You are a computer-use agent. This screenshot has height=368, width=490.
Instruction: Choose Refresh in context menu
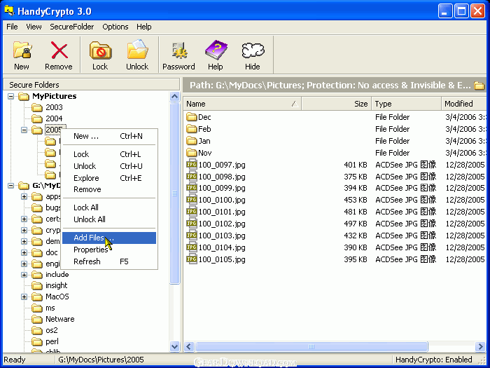click(109, 261)
